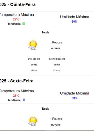The image size is (94, 131).
Task: Click the 28°C maximum temperature value
Action: [16, 96]
